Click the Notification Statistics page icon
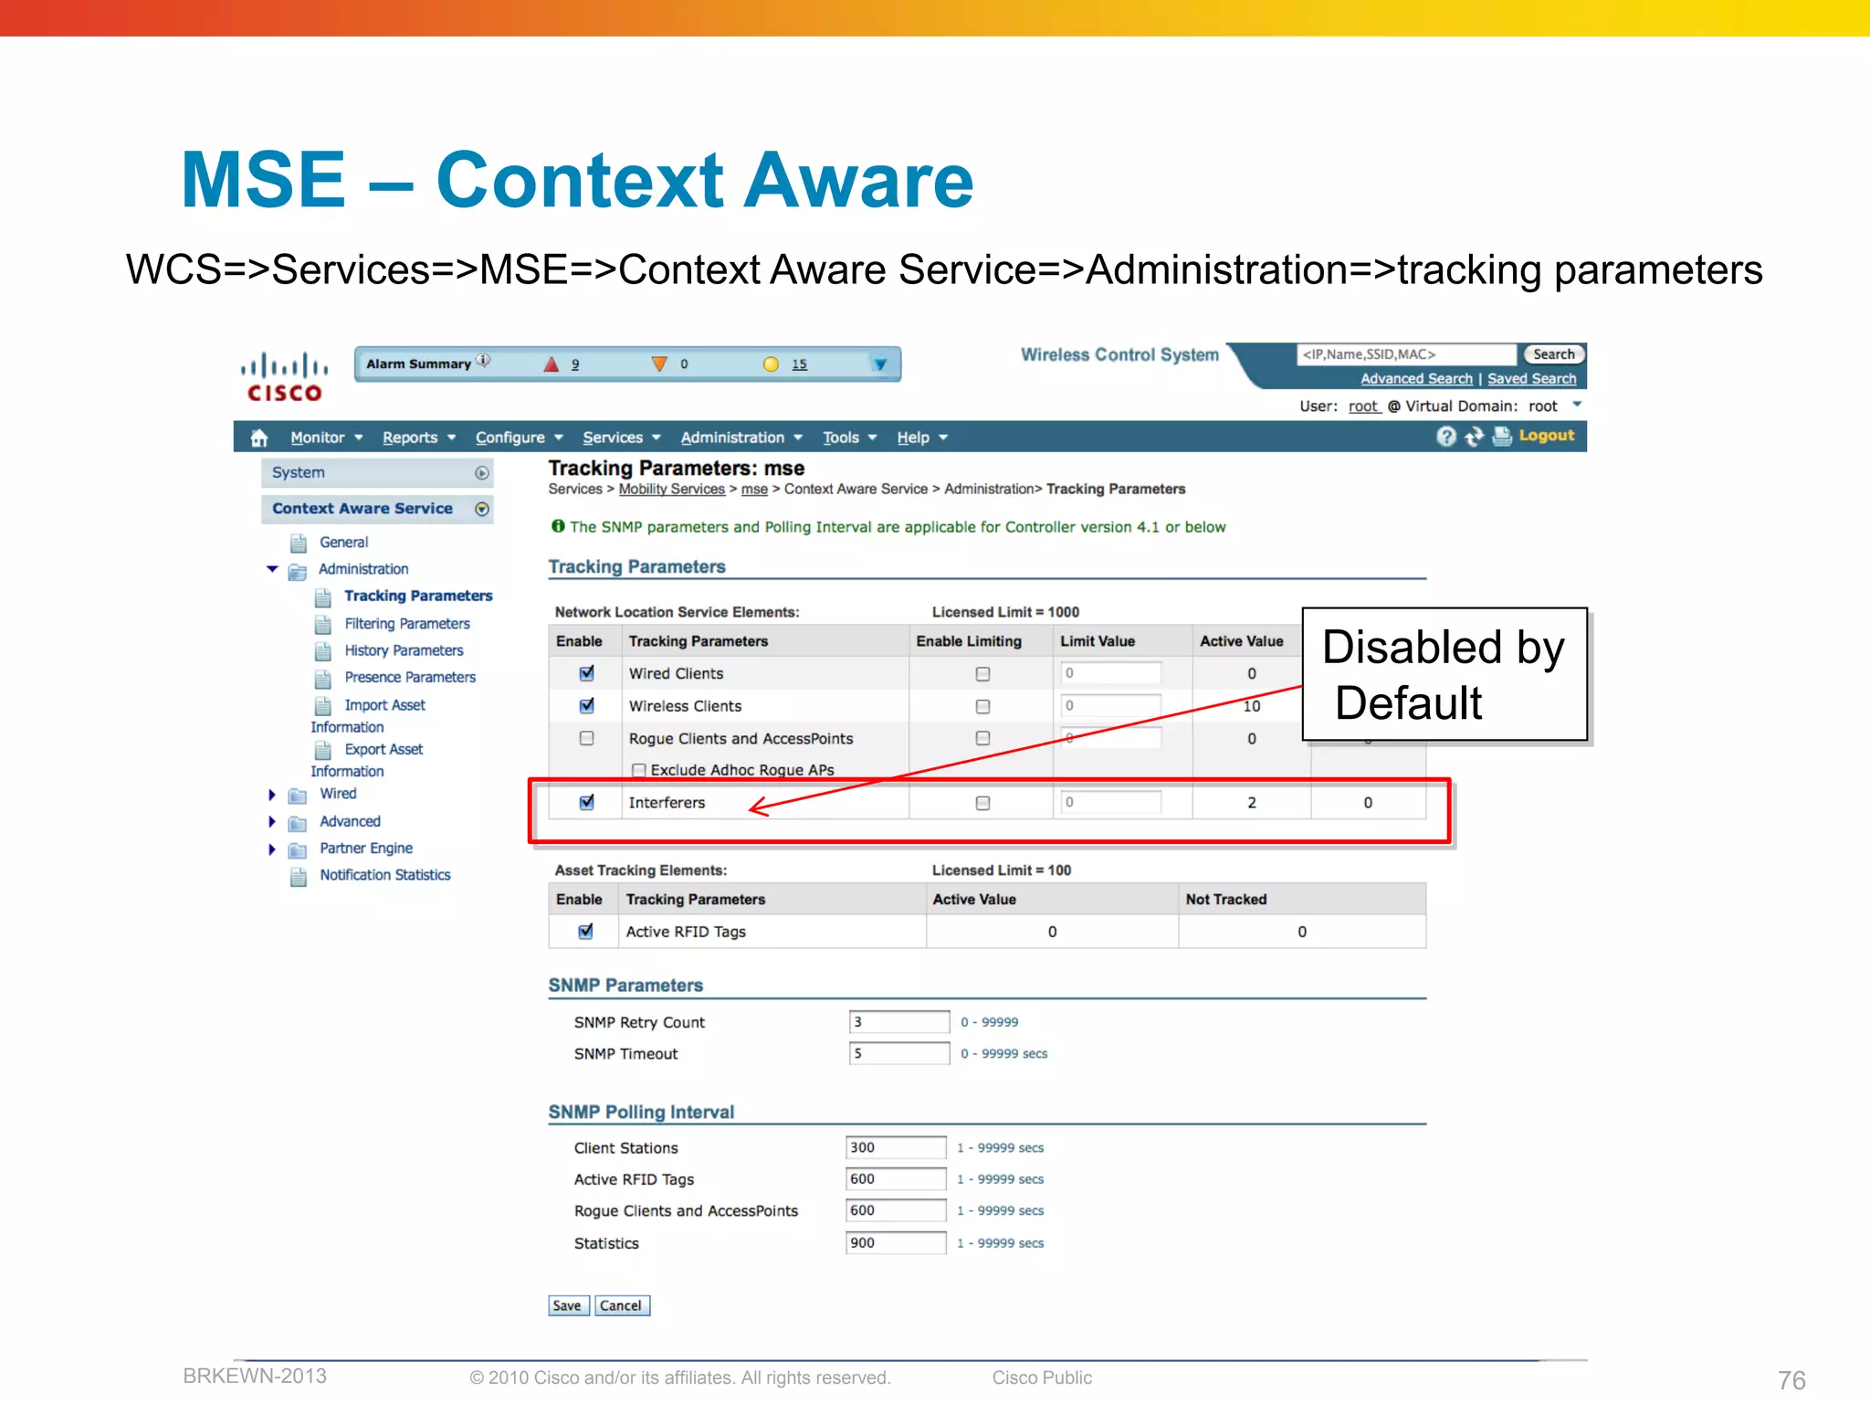 (x=299, y=877)
